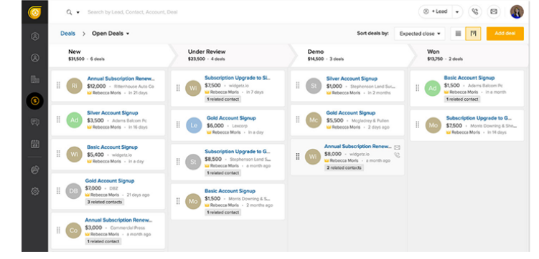Open Accounts building icon in sidebar
The image size is (539, 259).
tap(34, 79)
